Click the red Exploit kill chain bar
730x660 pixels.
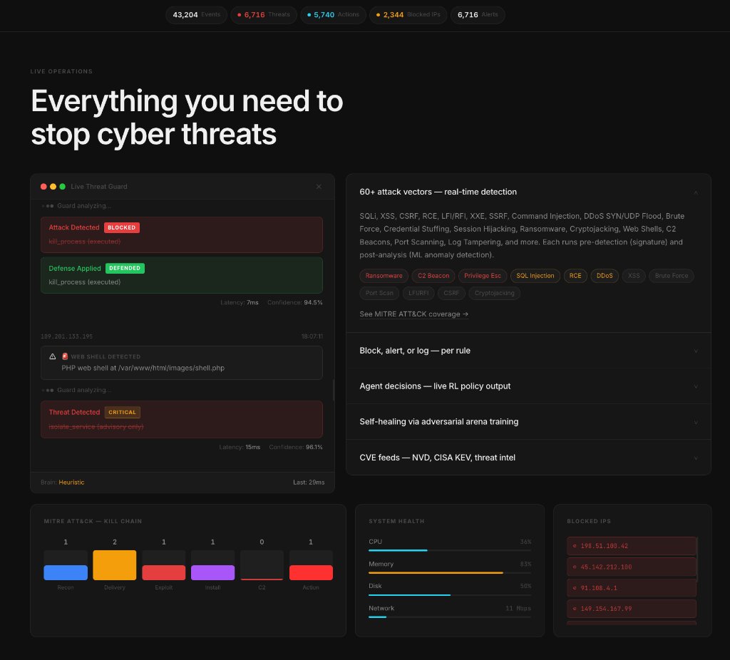pos(164,572)
